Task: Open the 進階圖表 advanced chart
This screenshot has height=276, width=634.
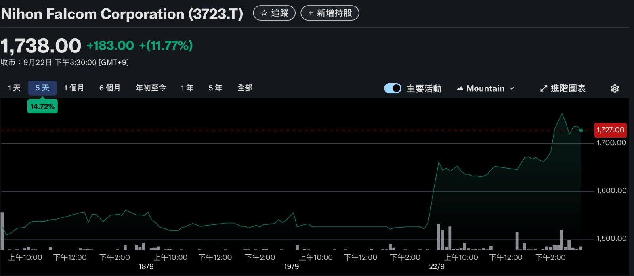Action: click(x=563, y=88)
